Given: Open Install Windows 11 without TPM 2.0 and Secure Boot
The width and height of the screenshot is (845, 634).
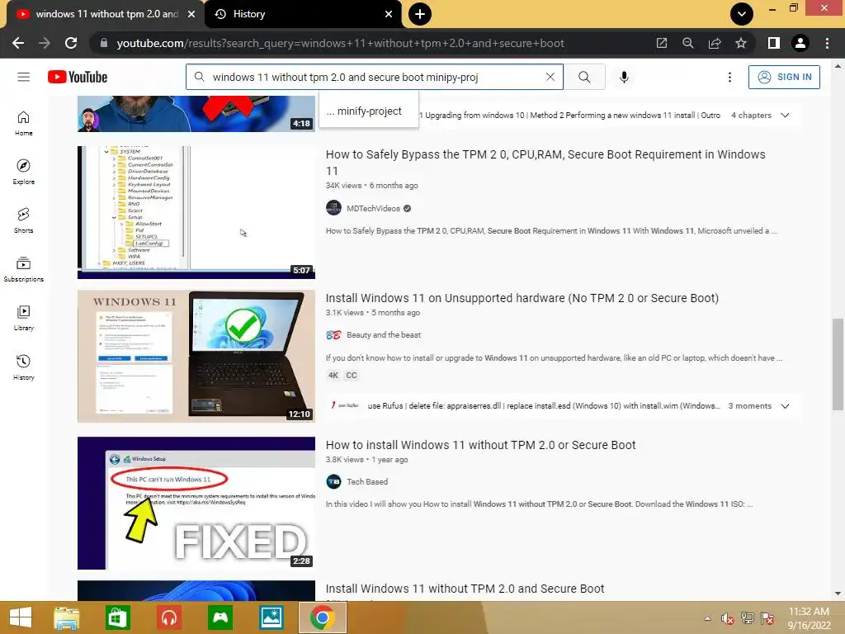Looking at the screenshot, I should coord(465,589).
